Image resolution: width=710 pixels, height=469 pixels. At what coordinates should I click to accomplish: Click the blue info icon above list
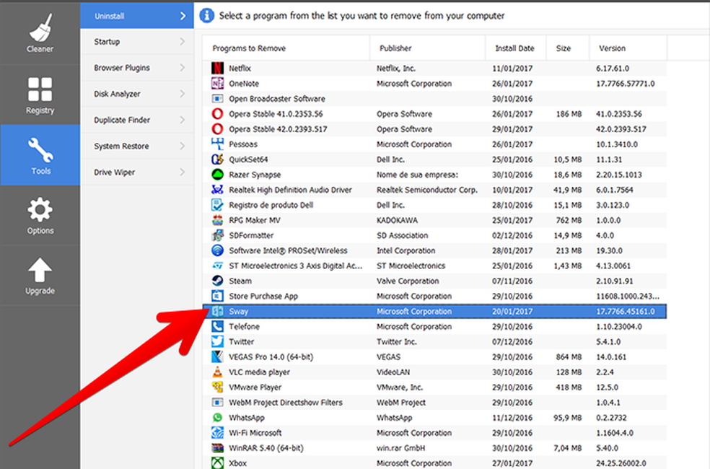click(x=207, y=15)
